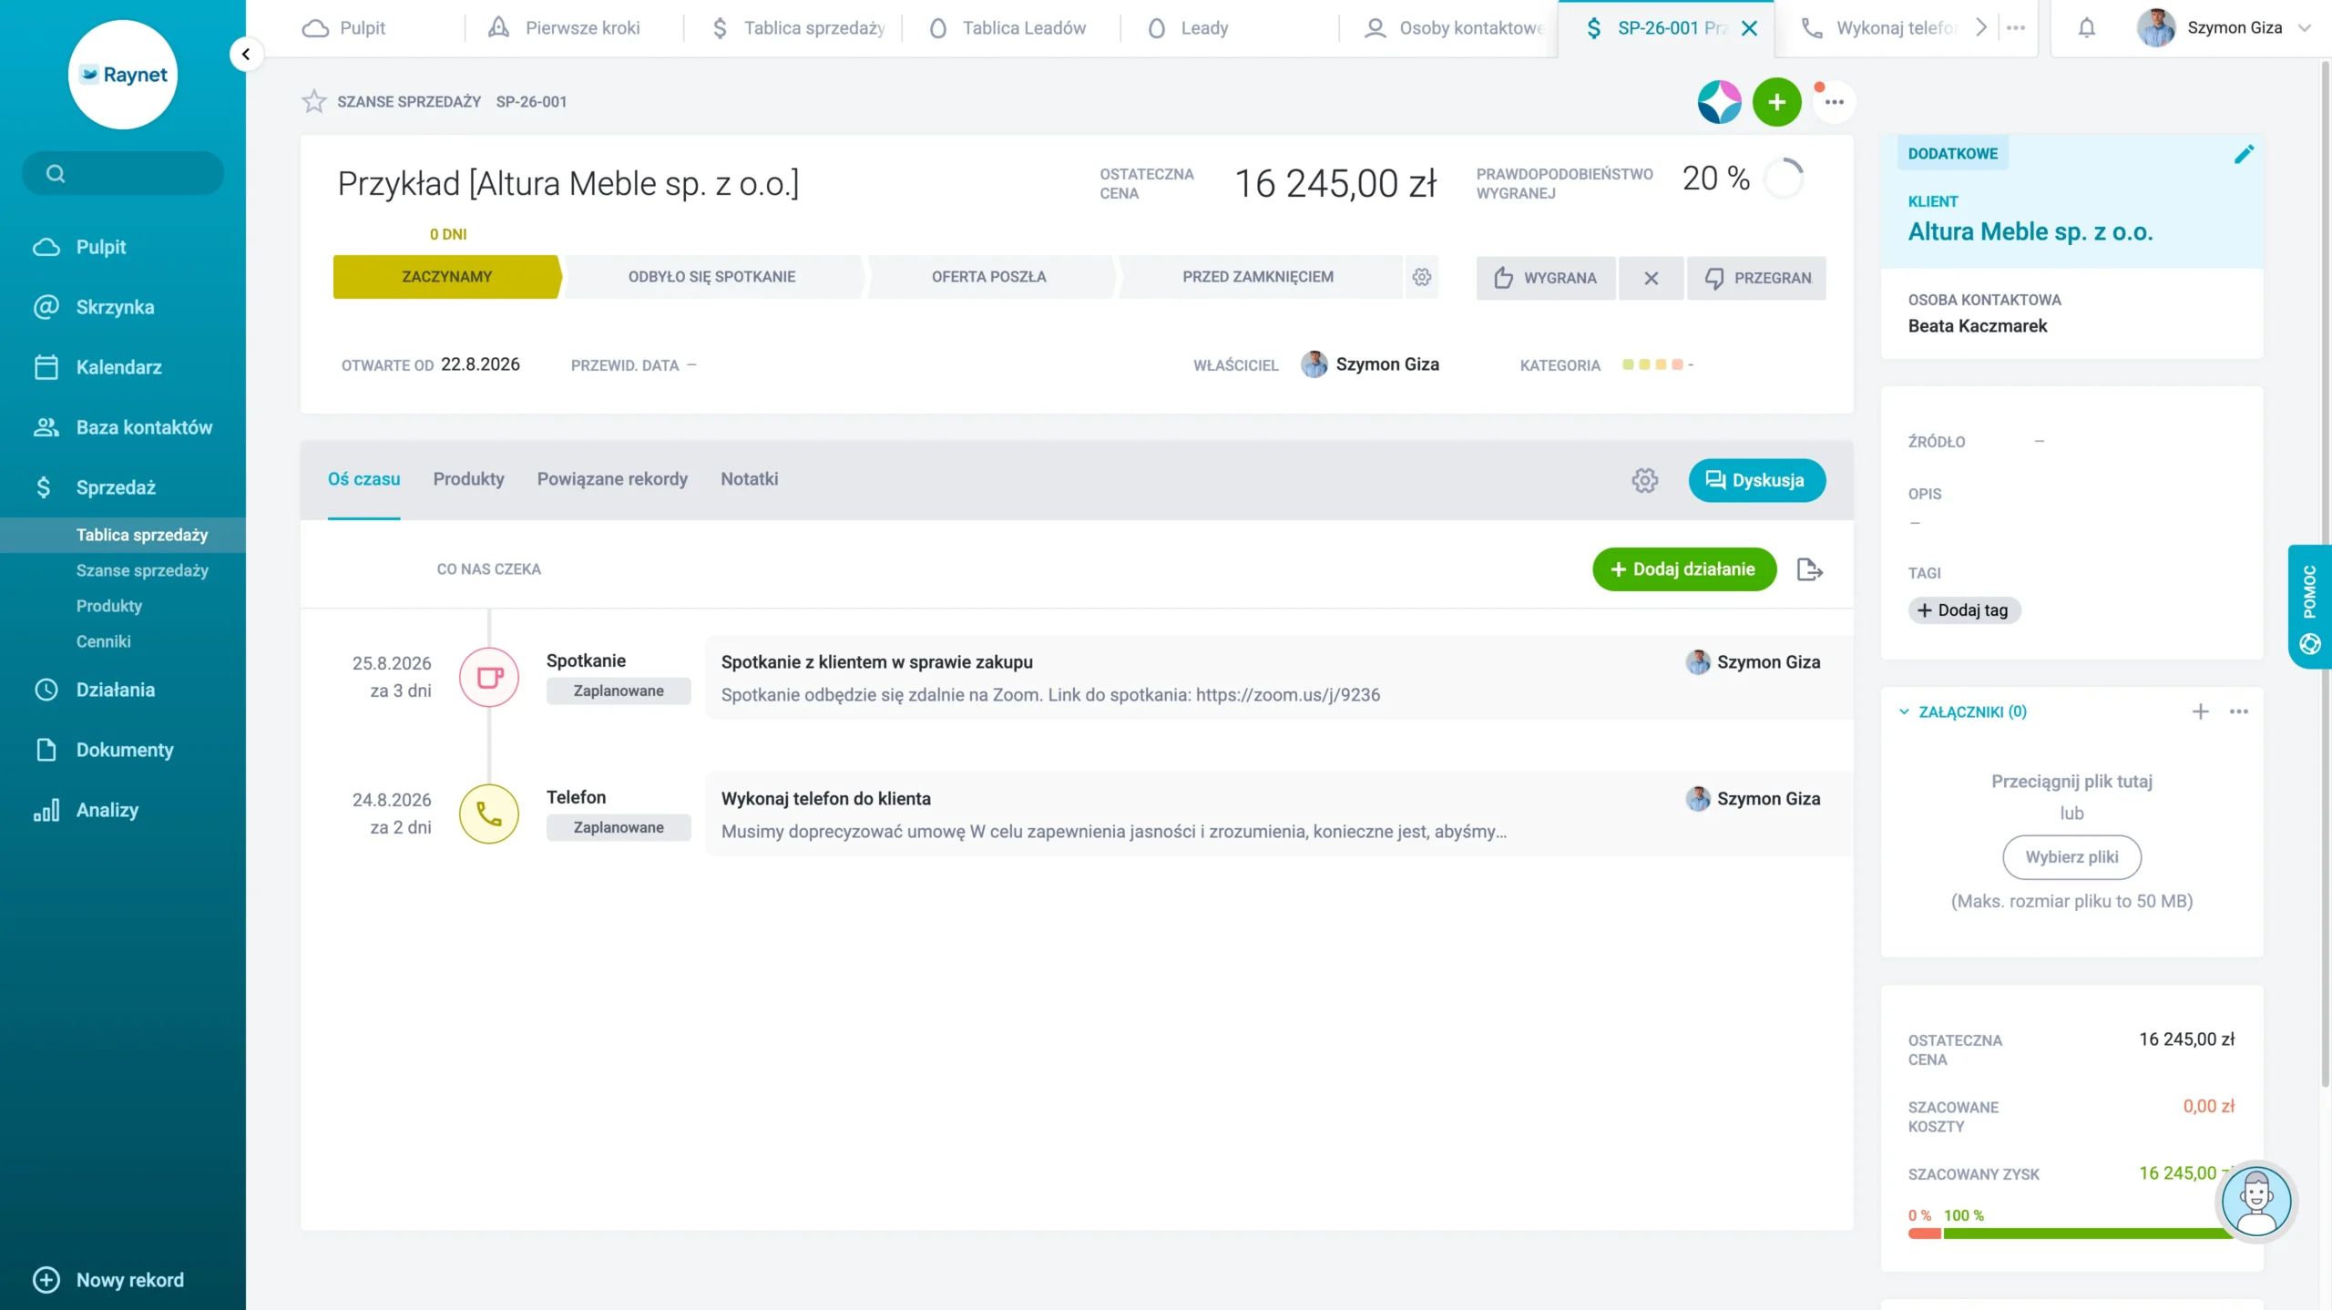This screenshot has height=1310, width=2332.
Task: Open the Dyskusja discussion button
Action: tap(1756, 480)
